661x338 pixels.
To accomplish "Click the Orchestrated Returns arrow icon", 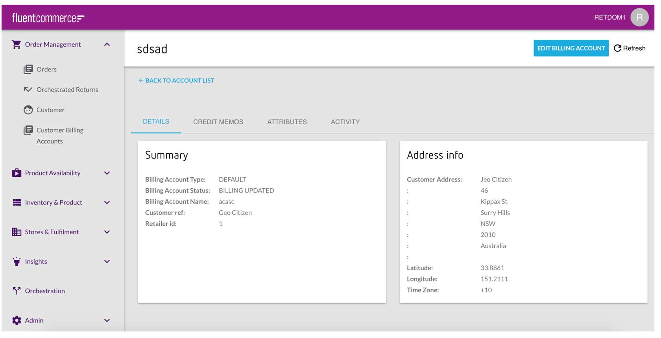I will (28, 90).
